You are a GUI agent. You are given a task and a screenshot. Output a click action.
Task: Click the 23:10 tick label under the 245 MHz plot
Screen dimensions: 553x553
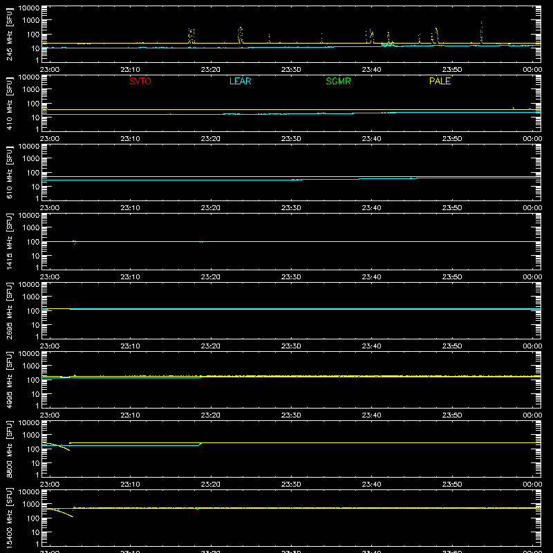pyautogui.click(x=130, y=70)
